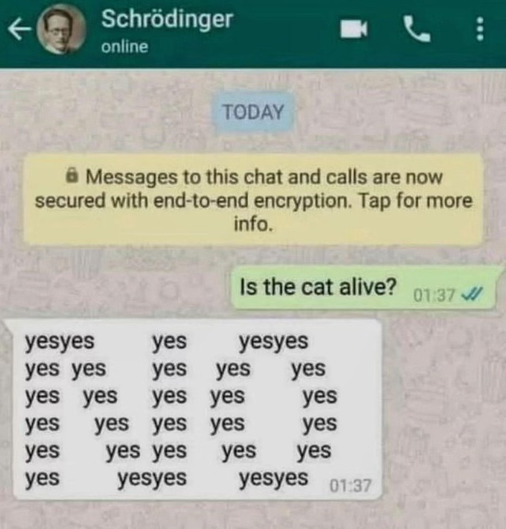Select the "Is the cat alive?" message
This screenshot has width=506, height=529.
(363, 287)
